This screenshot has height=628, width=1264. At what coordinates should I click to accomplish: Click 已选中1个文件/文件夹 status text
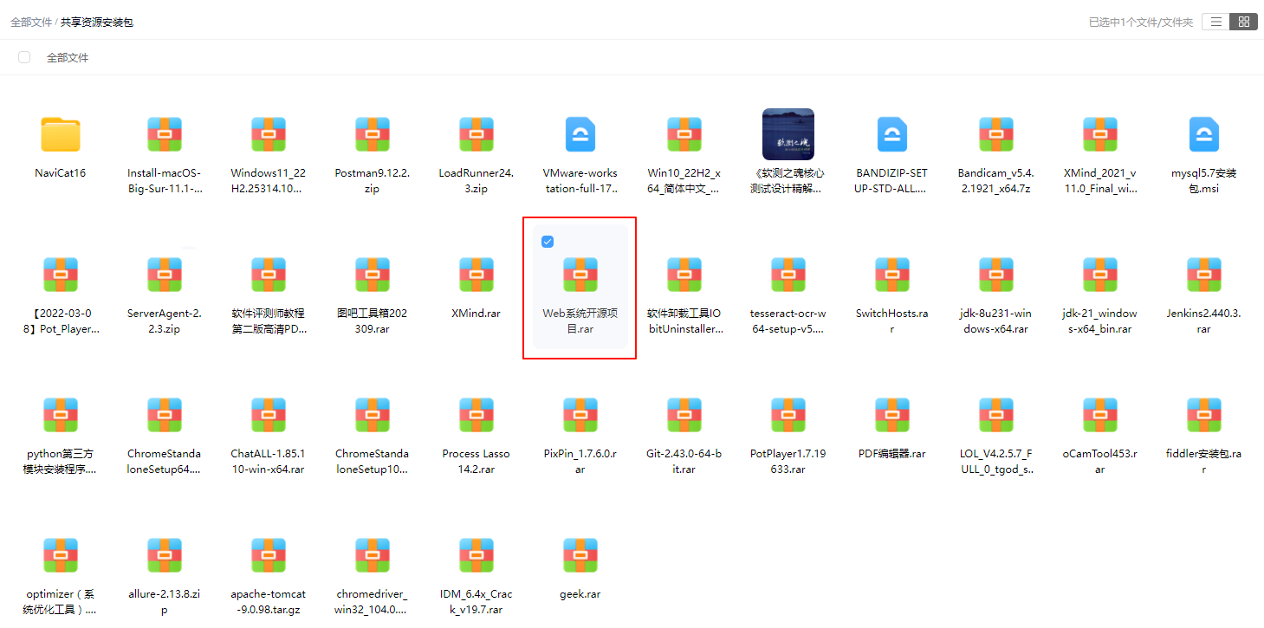pos(1141,23)
